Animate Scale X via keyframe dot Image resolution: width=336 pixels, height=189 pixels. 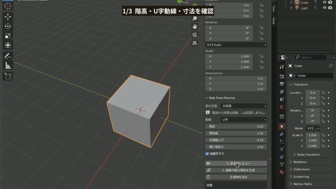[329, 135]
